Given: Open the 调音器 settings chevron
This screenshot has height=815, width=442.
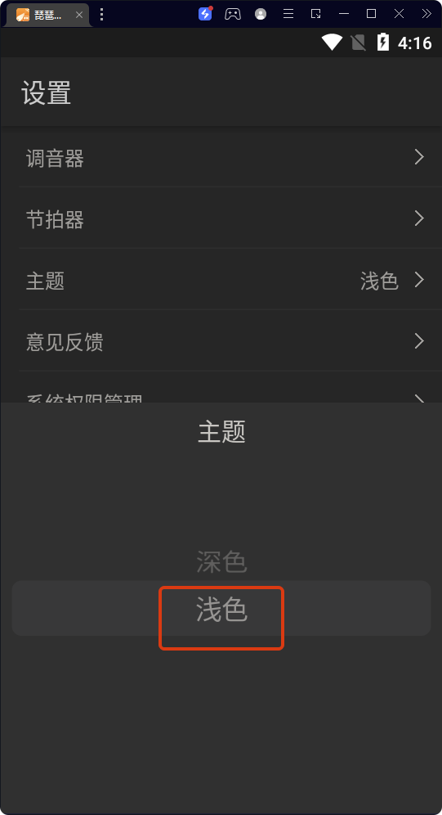Looking at the screenshot, I should pyautogui.click(x=419, y=156).
